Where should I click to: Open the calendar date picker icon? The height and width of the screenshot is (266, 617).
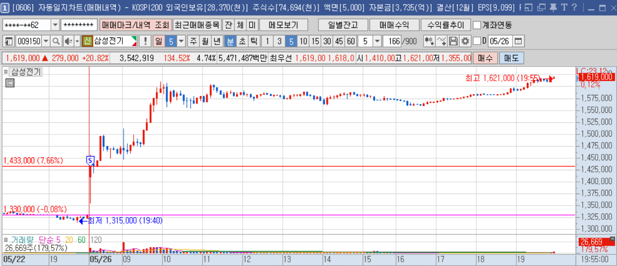(518, 41)
